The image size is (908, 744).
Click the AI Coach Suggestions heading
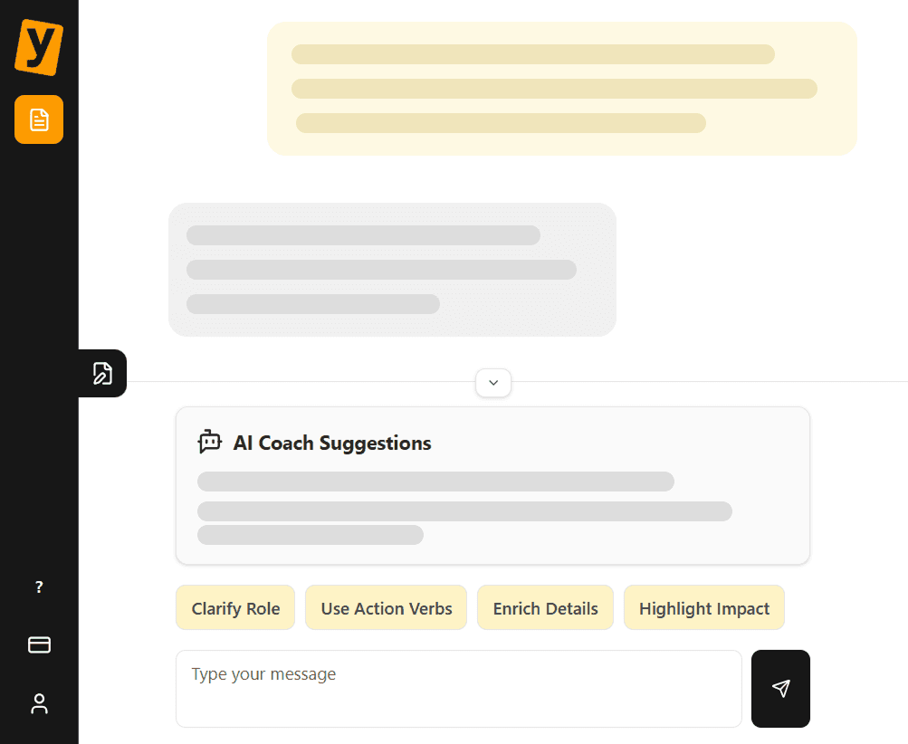click(332, 443)
